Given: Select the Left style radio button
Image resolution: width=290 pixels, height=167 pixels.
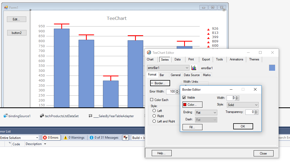Looking at the screenshot, I should pos(154,111).
